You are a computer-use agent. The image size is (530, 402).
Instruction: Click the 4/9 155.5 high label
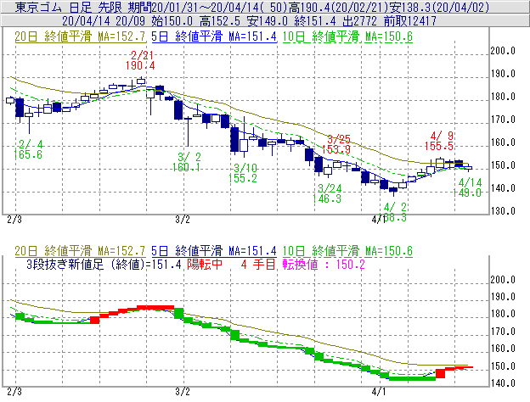(x=439, y=141)
